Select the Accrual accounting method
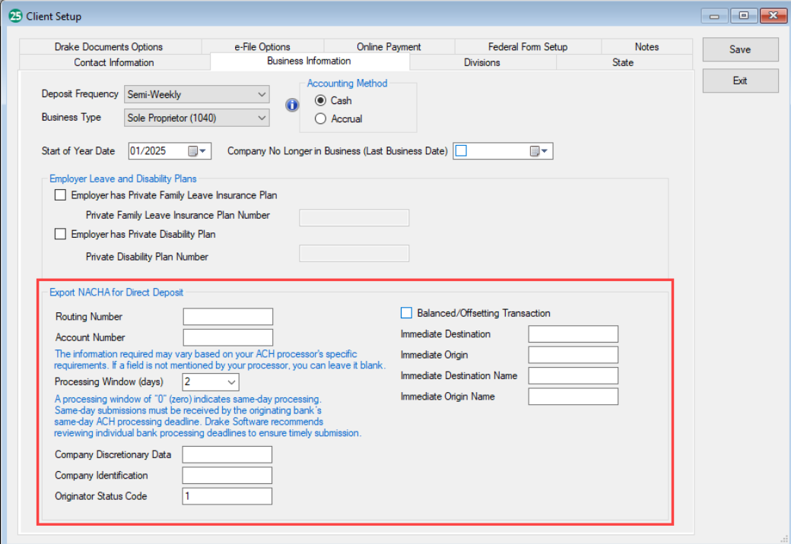Viewport: 791px width, 544px height. tap(321, 118)
